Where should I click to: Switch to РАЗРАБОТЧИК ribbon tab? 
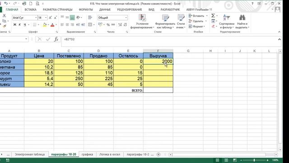(170, 10)
